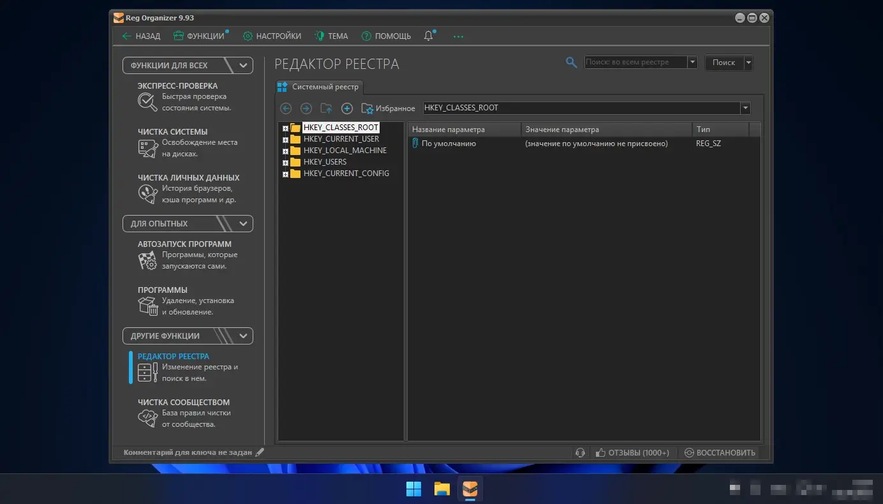Sort by the Название параметра column
The width and height of the screenshot is (883, 504).
(464, 130)
